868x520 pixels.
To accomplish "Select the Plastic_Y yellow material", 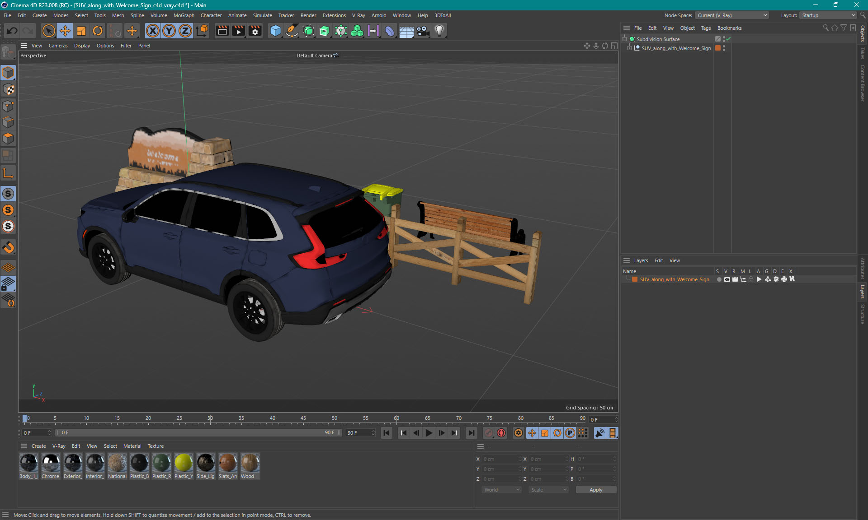I will pyautogui.click(x=184, y=466).
